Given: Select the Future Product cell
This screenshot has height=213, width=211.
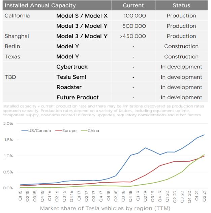Looking at the screenshot, I should coord(78,97).
